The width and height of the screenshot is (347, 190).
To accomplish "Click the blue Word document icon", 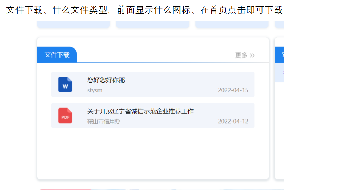I will 65,84.
